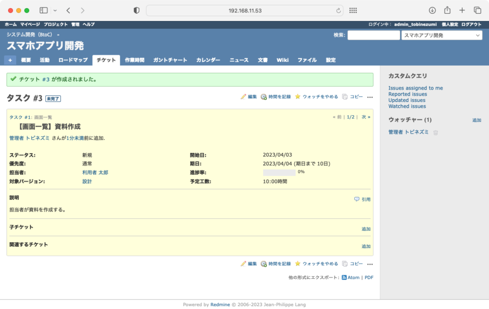Export via the Atom feed icon
This screenshot has width=489, height=309.
click(344, 277)
